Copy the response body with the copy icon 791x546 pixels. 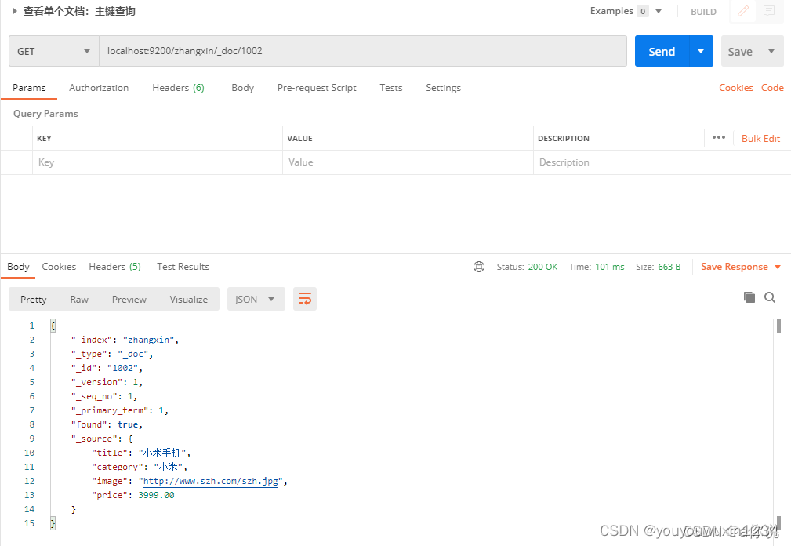click(749, 298)
